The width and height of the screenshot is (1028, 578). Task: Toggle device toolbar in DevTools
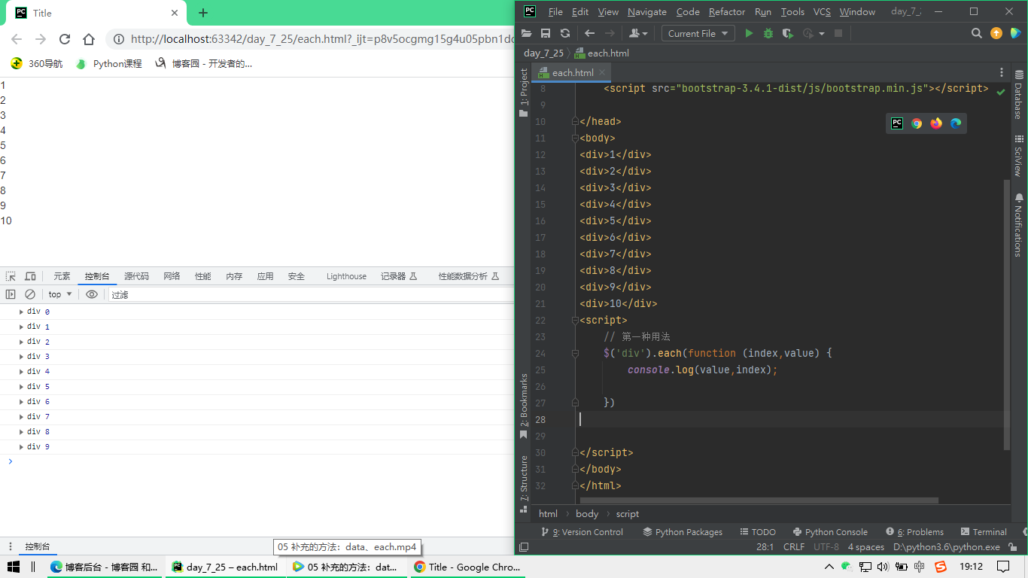30,276
